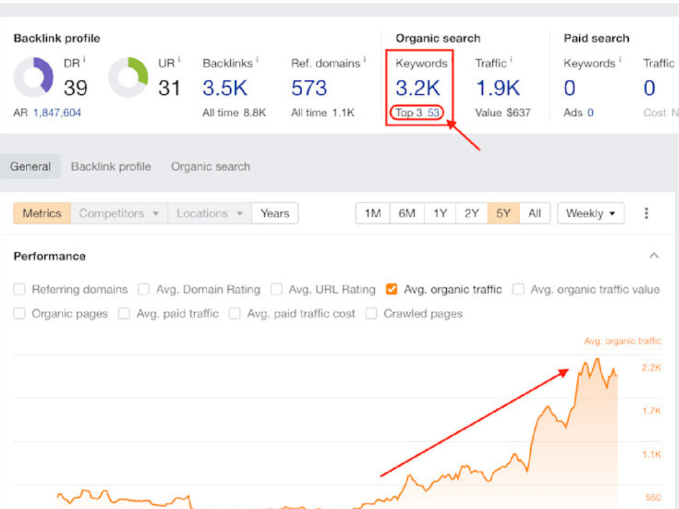This screenshot has width=679, height=509.
Task: Set the chart range to 1M
Action: (x=373, y=213)
